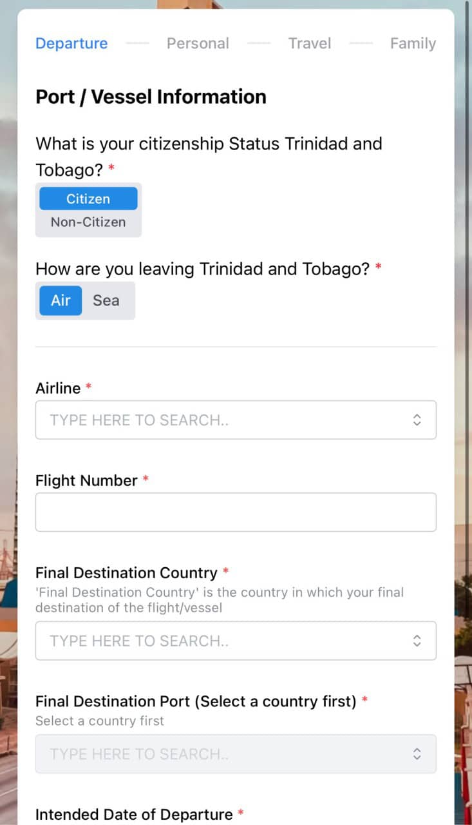Click the up-down chevron icon in Airline field

point(417,420)
